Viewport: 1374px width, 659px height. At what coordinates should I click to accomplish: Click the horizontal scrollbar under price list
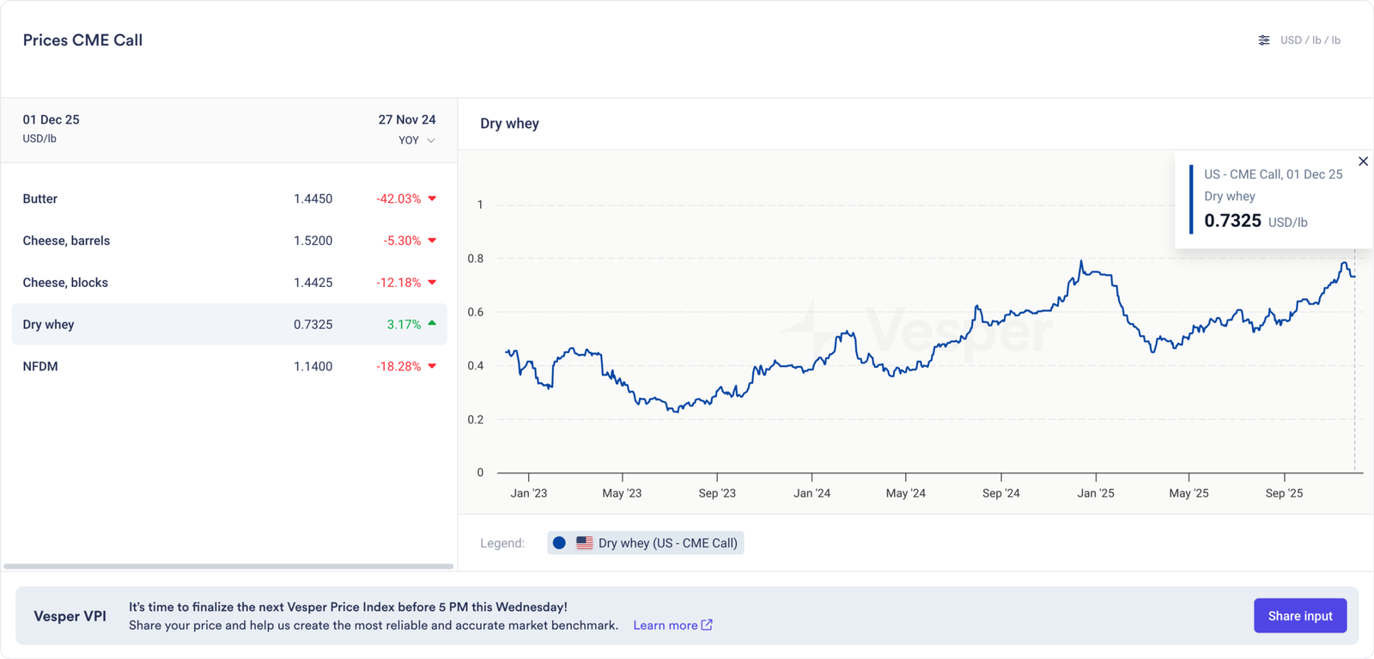(x=228, y=566)
